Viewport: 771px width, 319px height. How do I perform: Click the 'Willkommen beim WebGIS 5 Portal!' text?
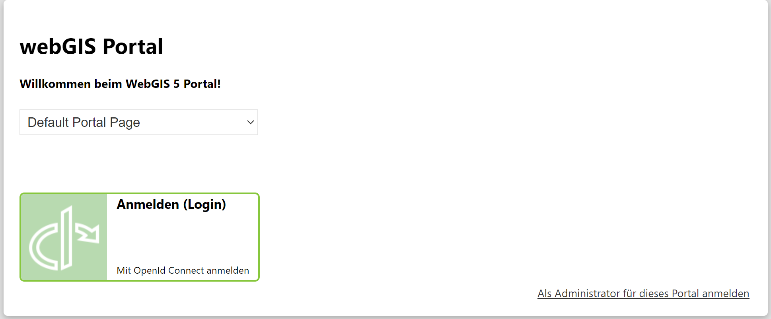coord(120,84)
